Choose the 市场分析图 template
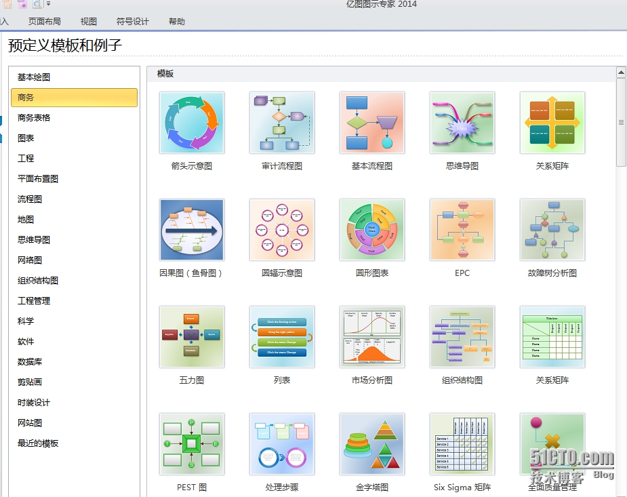The image size is (627, 497). coord(372,337)
